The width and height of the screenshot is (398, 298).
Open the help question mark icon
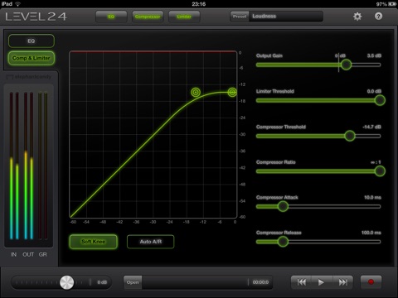[x=378, y=17]
